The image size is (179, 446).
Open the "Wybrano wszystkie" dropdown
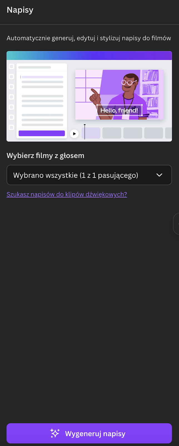pyautogui.click(x=89, y=175)
